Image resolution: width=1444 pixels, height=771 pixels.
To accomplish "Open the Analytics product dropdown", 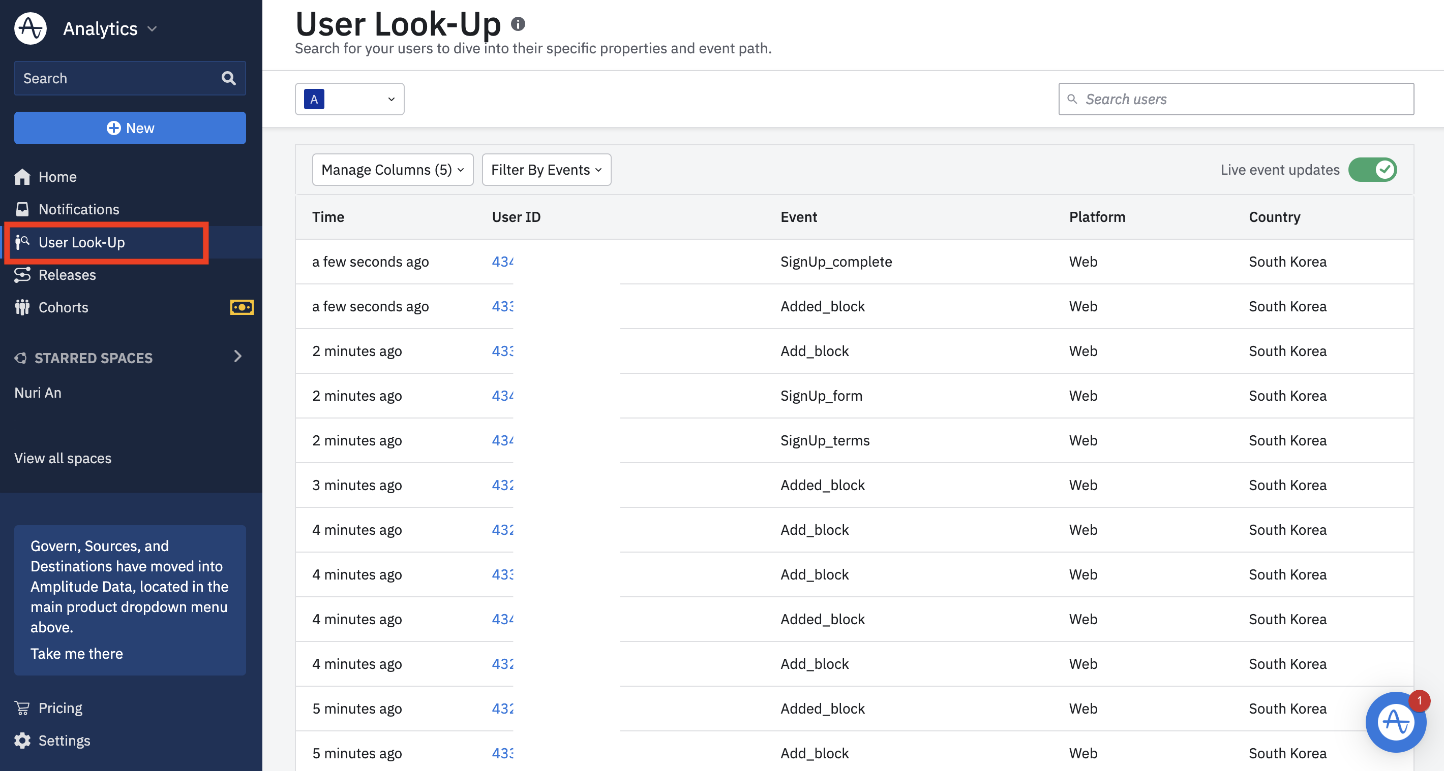I will [110, 28].
